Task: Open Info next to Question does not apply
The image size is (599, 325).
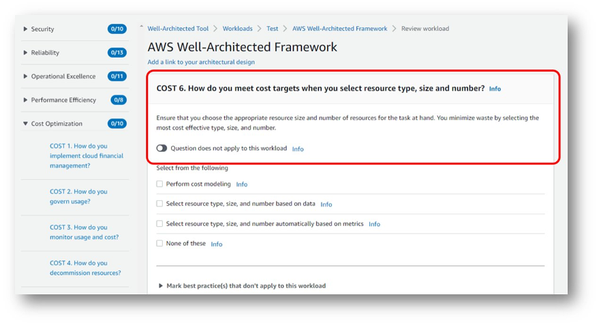Action: pyautogui.click(x=298, y=149)
